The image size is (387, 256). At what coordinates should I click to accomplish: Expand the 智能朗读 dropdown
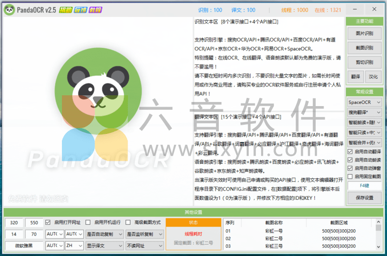click(x=364, y=123)
